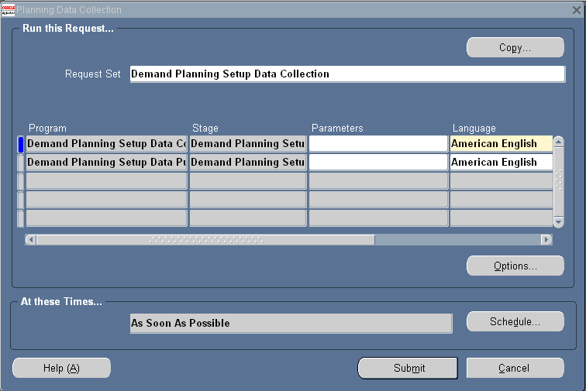
Task: Cancel the Planning Data Collection dialog
Action: point(515,369)
